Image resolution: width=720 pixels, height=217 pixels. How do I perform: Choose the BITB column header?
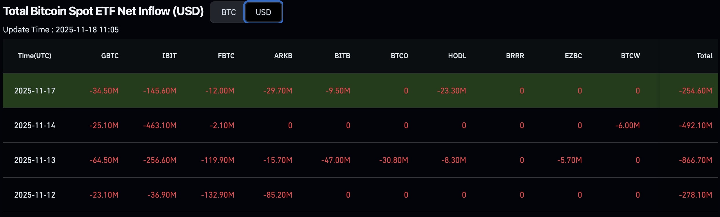click(x=342, y=56)
